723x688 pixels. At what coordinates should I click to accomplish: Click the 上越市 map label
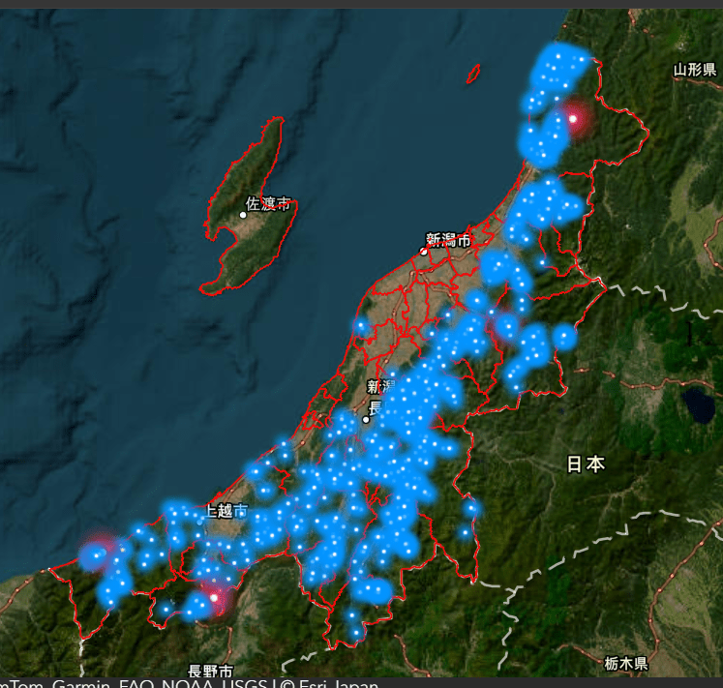tap(226, 510)
